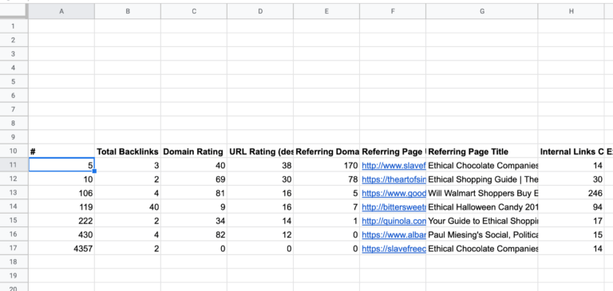Screen dimensions: 613x291
Task: Click the 'Referring Page' header in column F
Action: pos(393,151)
